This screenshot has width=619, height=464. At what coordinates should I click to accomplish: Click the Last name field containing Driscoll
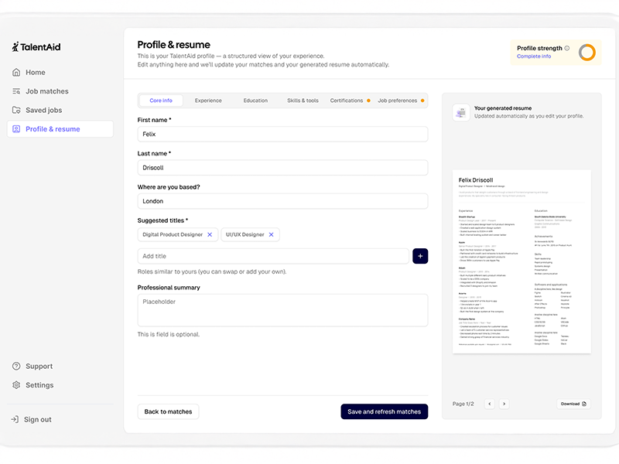(x=282, y=168)
